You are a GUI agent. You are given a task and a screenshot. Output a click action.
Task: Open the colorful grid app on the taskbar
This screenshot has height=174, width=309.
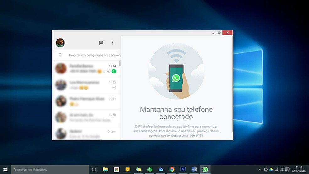(117, 170)
